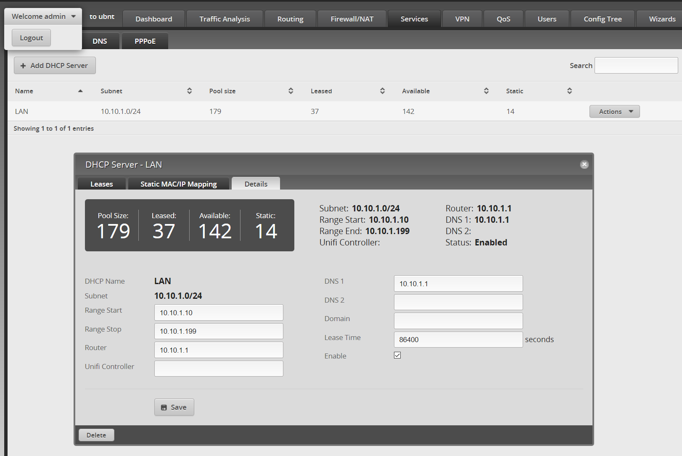Toggle the Enable checkbox
The width and height of the screenshot is (682, 456).
tap(397, 356)
